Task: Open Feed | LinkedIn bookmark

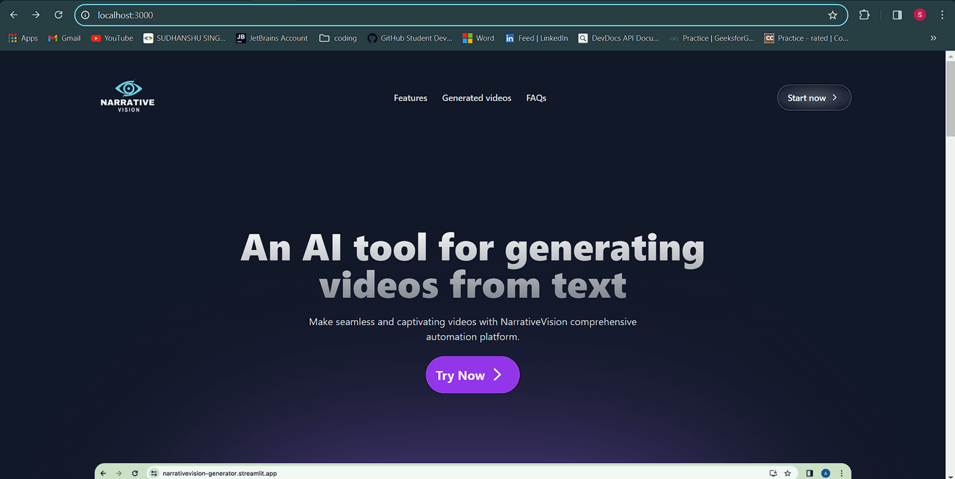Action: [537, 38]
